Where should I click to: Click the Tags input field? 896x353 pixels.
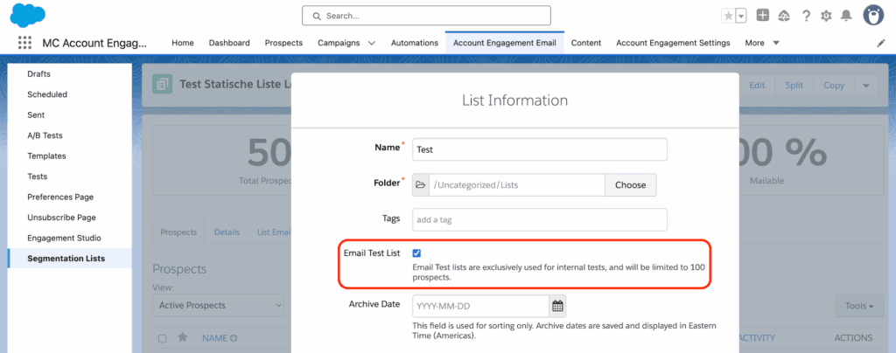click(x=539, y=219)
